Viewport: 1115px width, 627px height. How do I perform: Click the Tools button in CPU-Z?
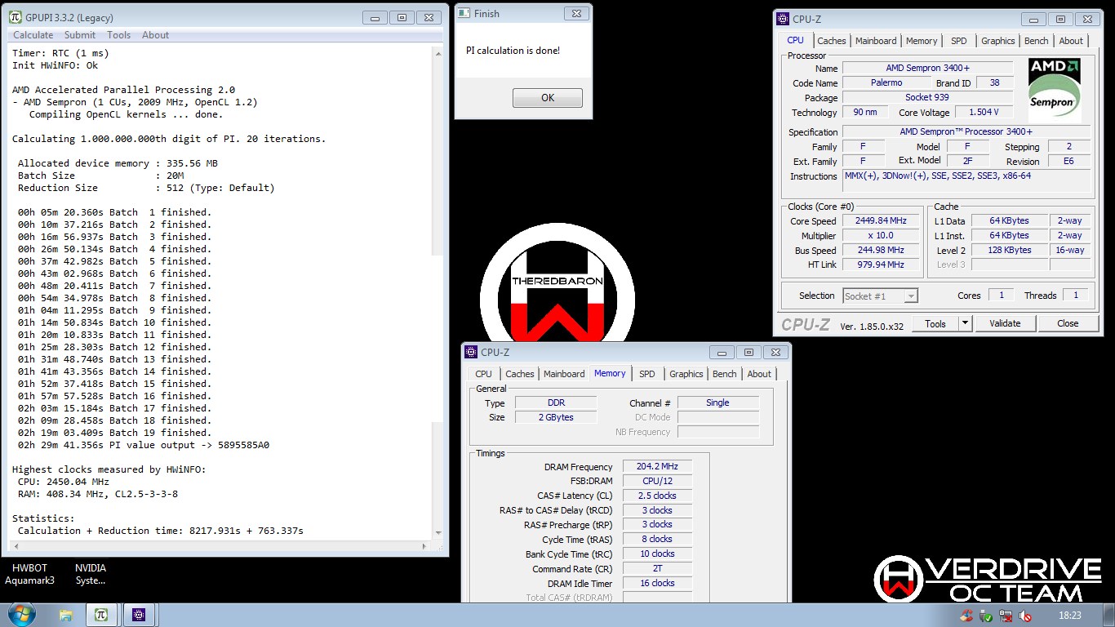pyautogui.click(x=935, y=323)
